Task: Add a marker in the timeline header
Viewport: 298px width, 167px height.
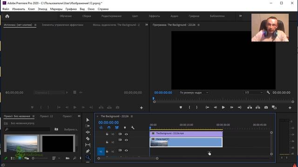Action: [125, 128]
